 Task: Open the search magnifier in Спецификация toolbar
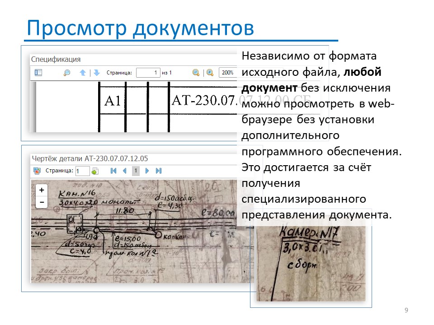67,73
